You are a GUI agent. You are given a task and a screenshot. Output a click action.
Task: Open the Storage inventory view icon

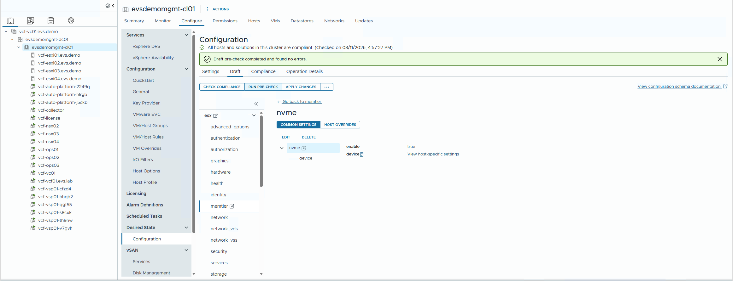[x=51, y=21]
